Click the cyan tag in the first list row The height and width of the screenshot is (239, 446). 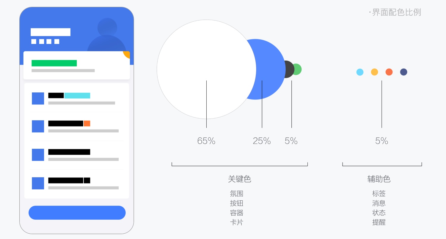coord(77,96)
